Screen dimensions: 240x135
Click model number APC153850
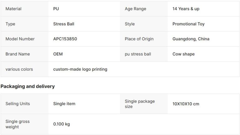65,39
